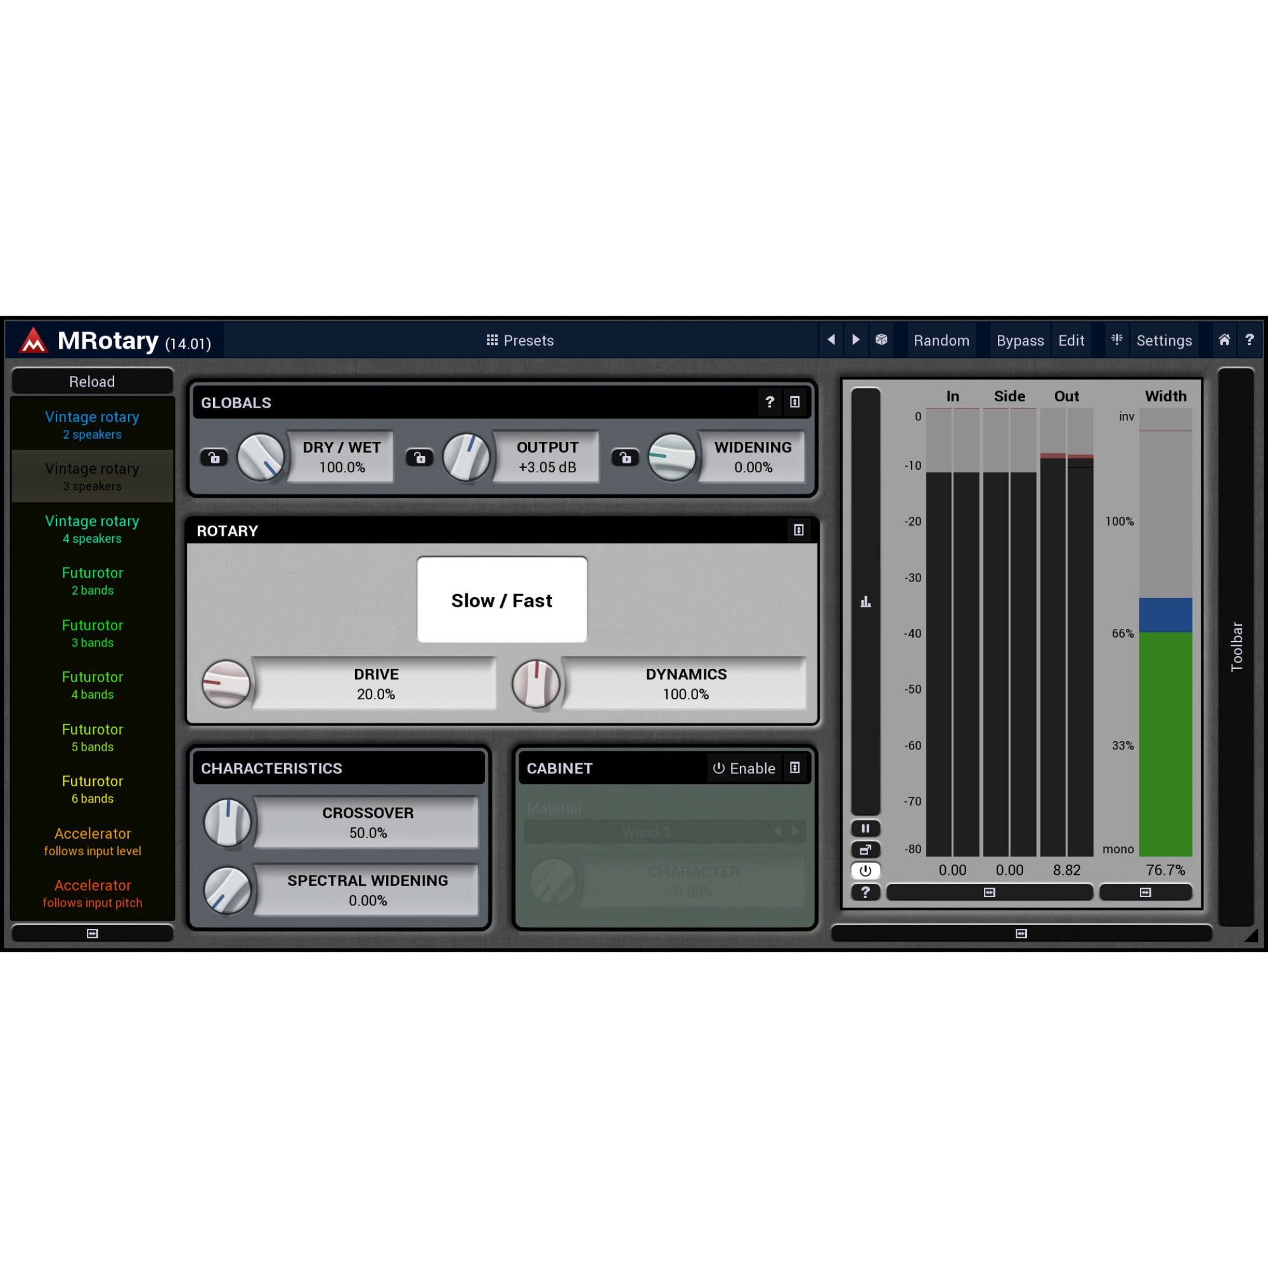
Task: Click the Dynamics value field
Action: click(x=685, y=684)
